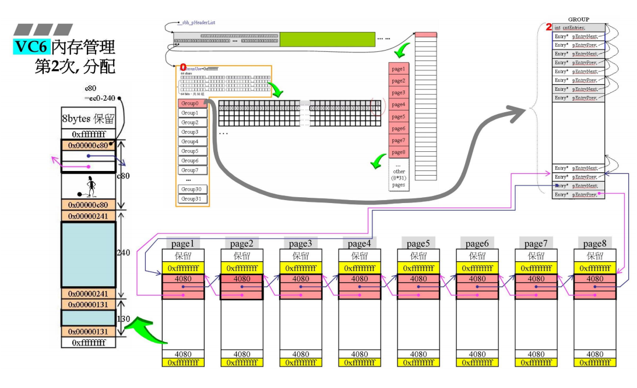The width and height of the screenshot is (637, 388).
Task: Click the cyan VC6 title box
Action: (31, 47)
